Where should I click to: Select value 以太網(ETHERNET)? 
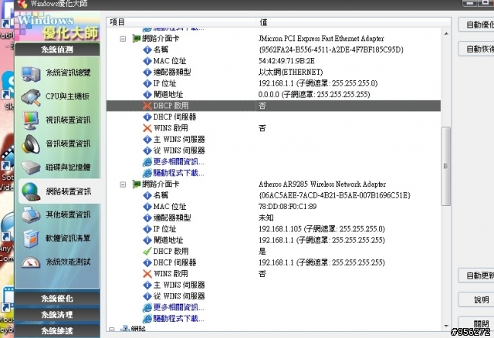pos(290,72)
